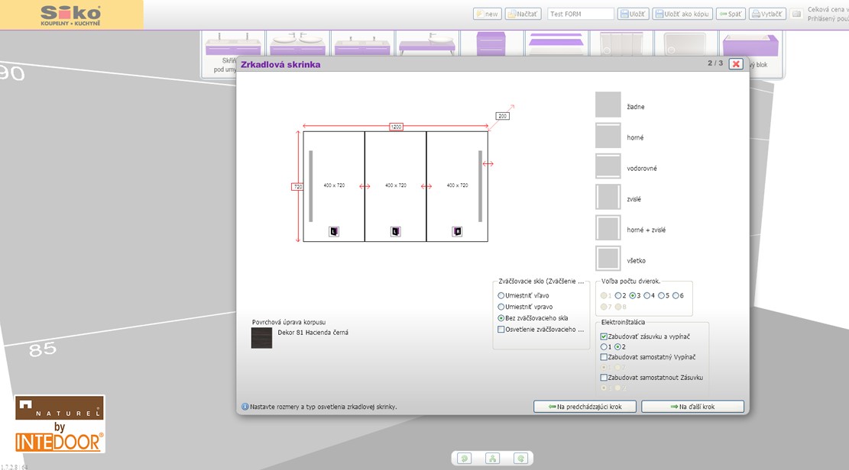Click the Test FORM name field
This screenshot has width=849, height=470.
580,14
